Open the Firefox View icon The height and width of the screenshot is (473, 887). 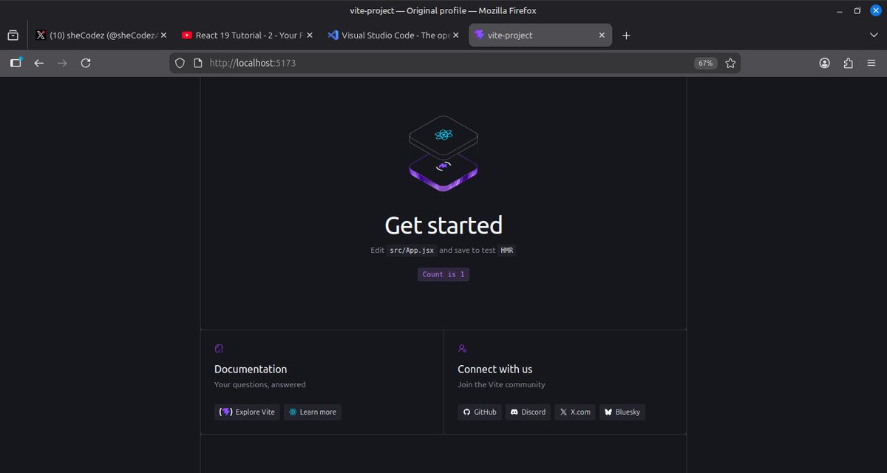pos(13,35)
